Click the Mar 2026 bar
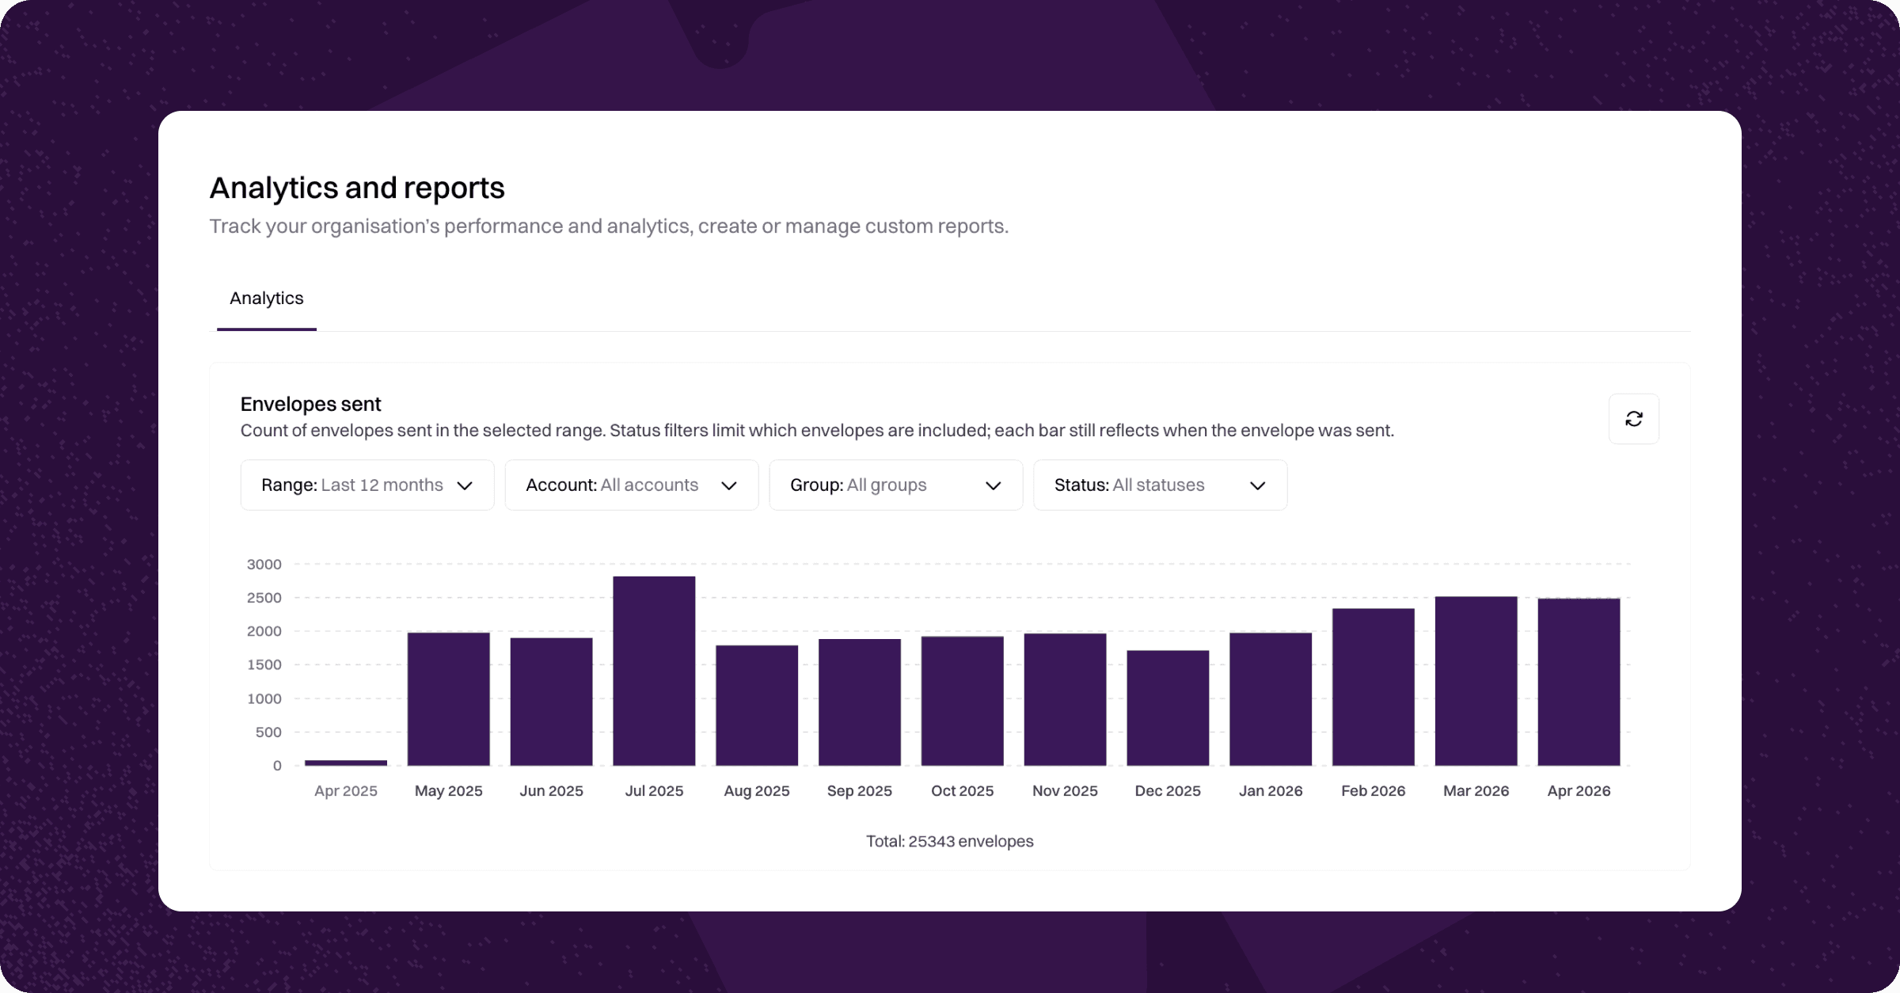The height and width of the screenshot is (993, 1900). pyautogui.click(x=1476, y=681)
